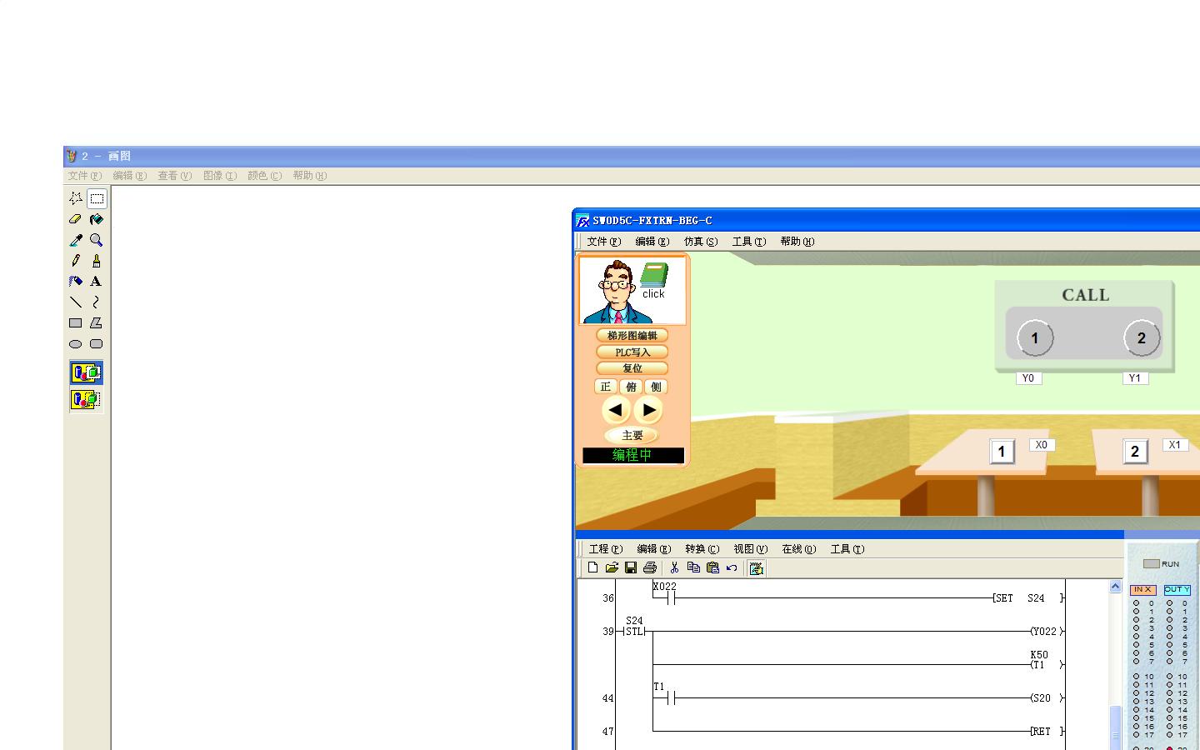The height and width of the screenshot is (750, 1200).
Task: Click the PLC写入 button
Action: [x=632, y=352]
